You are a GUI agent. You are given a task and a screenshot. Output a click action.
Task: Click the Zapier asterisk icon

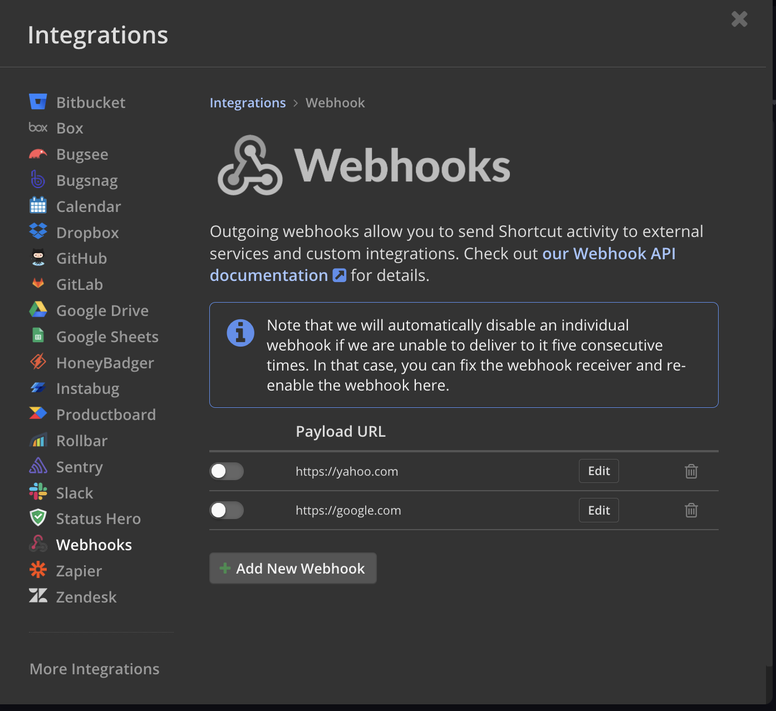(x=38, y=570)
